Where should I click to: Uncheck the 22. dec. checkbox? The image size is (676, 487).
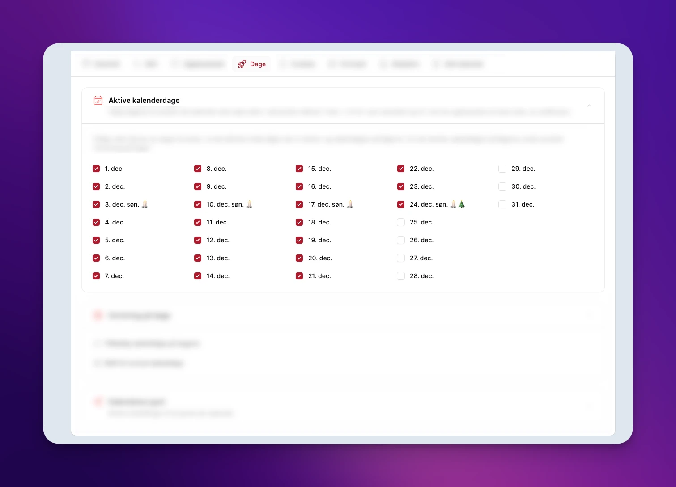click(401, 169)
